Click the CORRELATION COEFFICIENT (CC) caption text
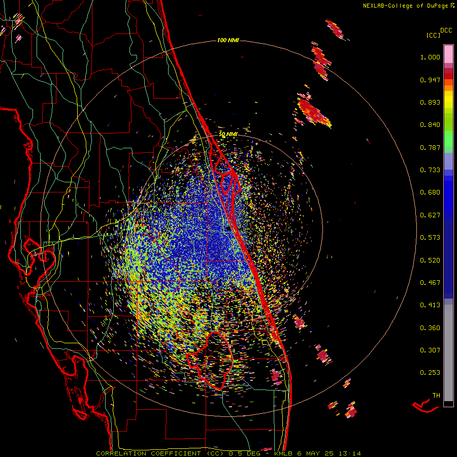The image size is (457, 457). pyautogui.click(x=160, y=453)
